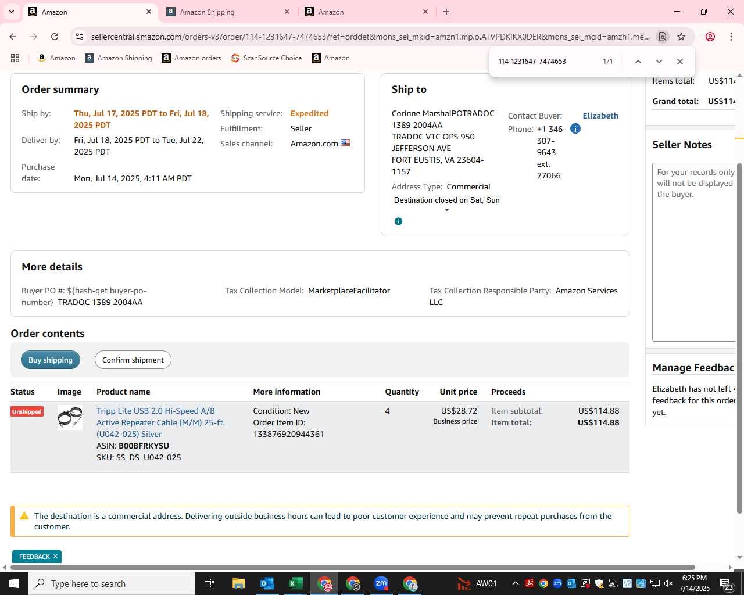
Task: Click the Unshipped status badge
Action: 27,411
